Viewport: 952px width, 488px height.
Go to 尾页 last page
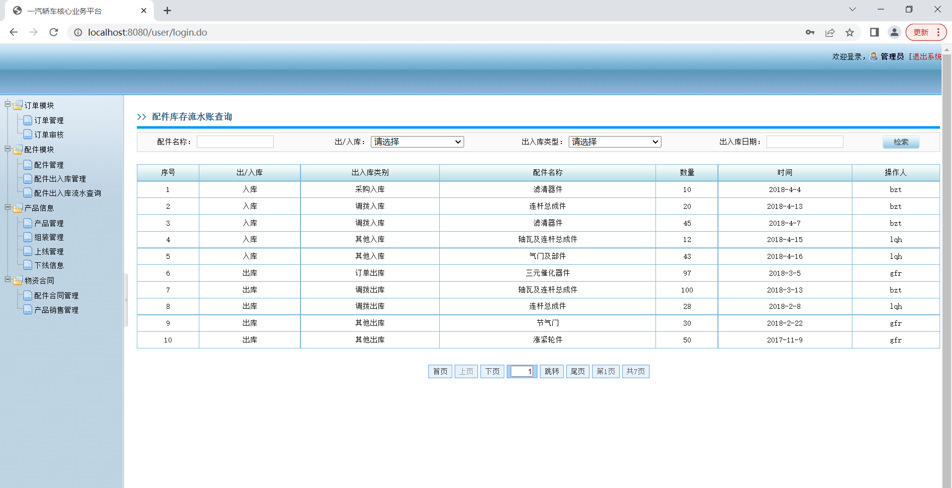pos(578,371)
